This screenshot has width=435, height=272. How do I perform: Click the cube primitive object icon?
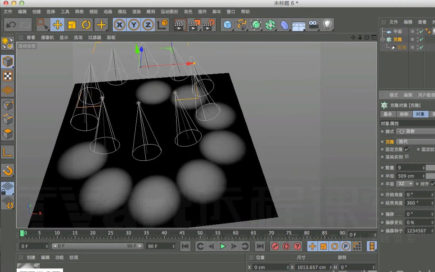[227, 25]
